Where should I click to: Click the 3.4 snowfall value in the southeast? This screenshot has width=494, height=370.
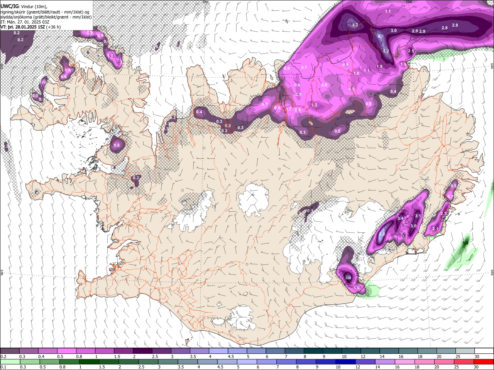tap(400, 219)
